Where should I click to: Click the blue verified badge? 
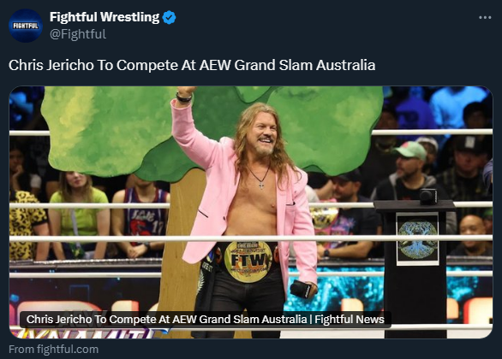point(169,17)
